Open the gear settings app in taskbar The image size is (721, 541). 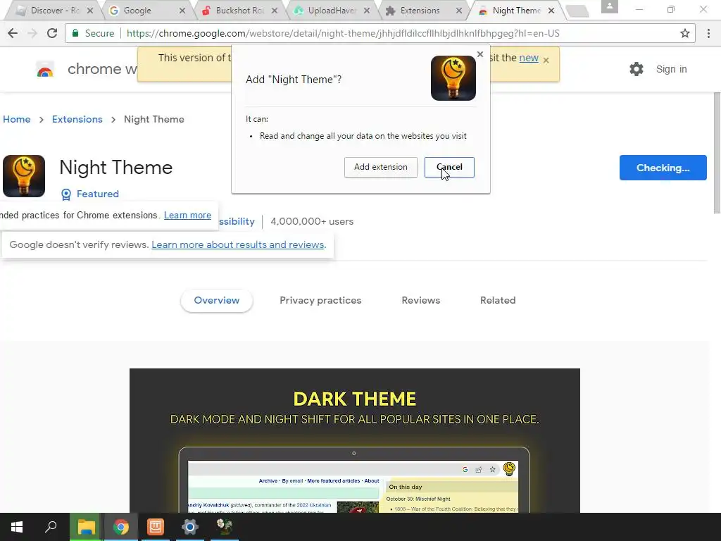190,527
